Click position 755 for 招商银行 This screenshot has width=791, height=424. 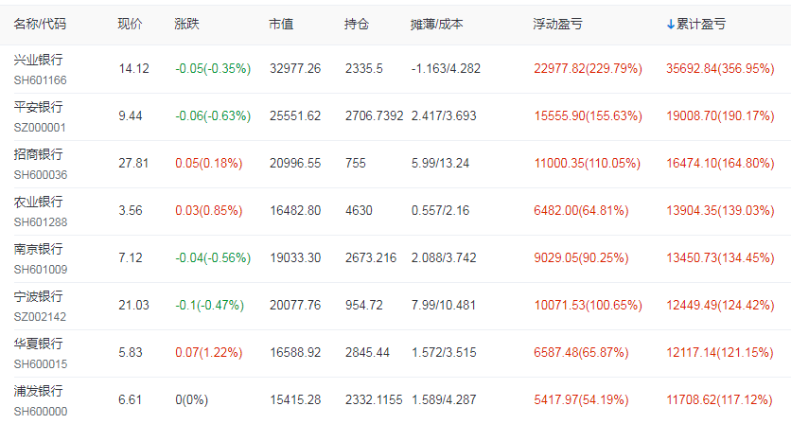[356, 164]
